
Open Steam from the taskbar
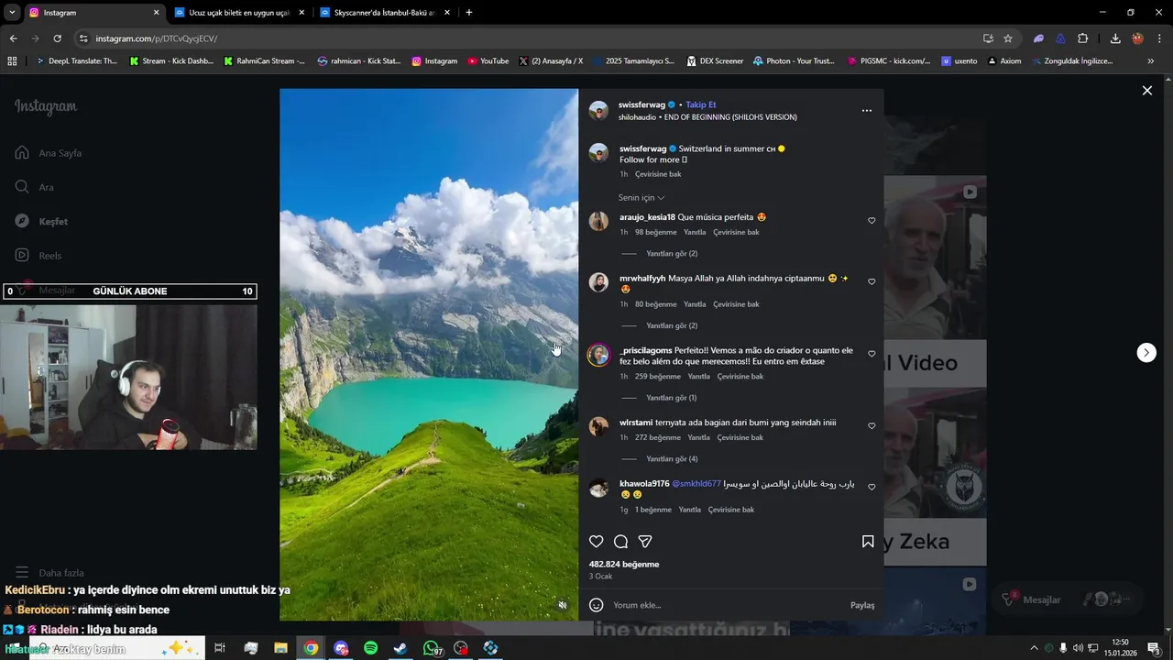click(400, 648)
